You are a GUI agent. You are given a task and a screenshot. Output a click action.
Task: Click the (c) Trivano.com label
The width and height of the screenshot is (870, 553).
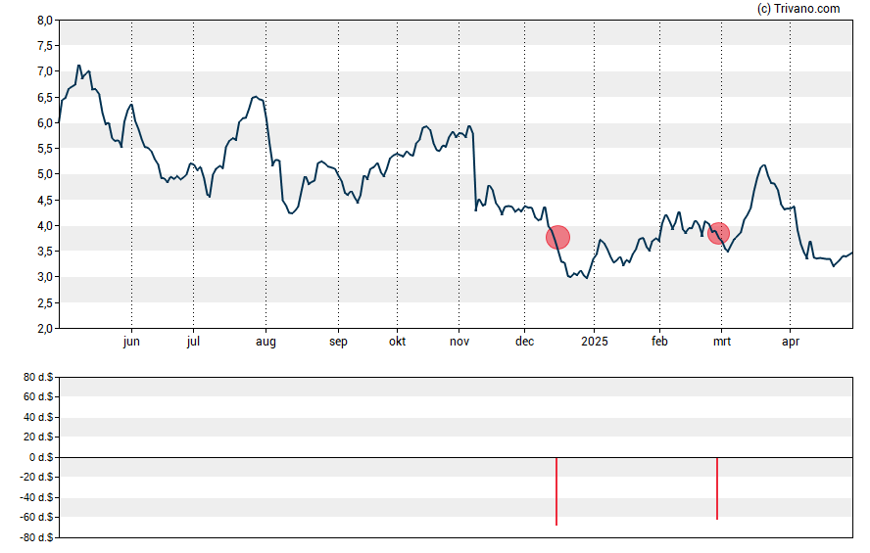798,8
